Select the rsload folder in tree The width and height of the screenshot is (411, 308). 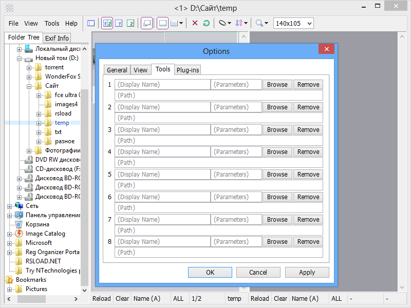(x=63, y=113)
